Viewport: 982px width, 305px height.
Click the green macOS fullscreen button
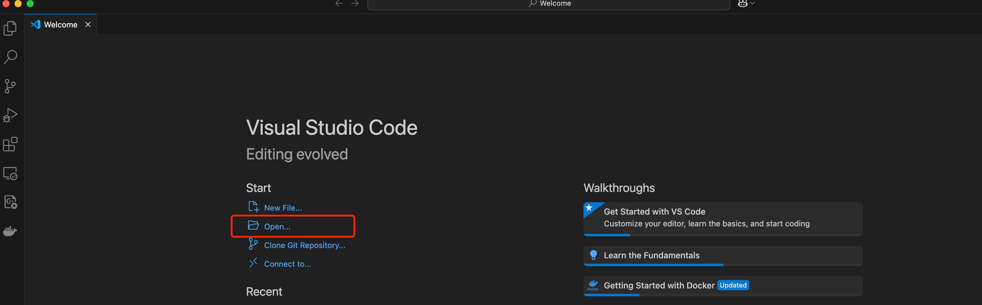tap(30, 3)
